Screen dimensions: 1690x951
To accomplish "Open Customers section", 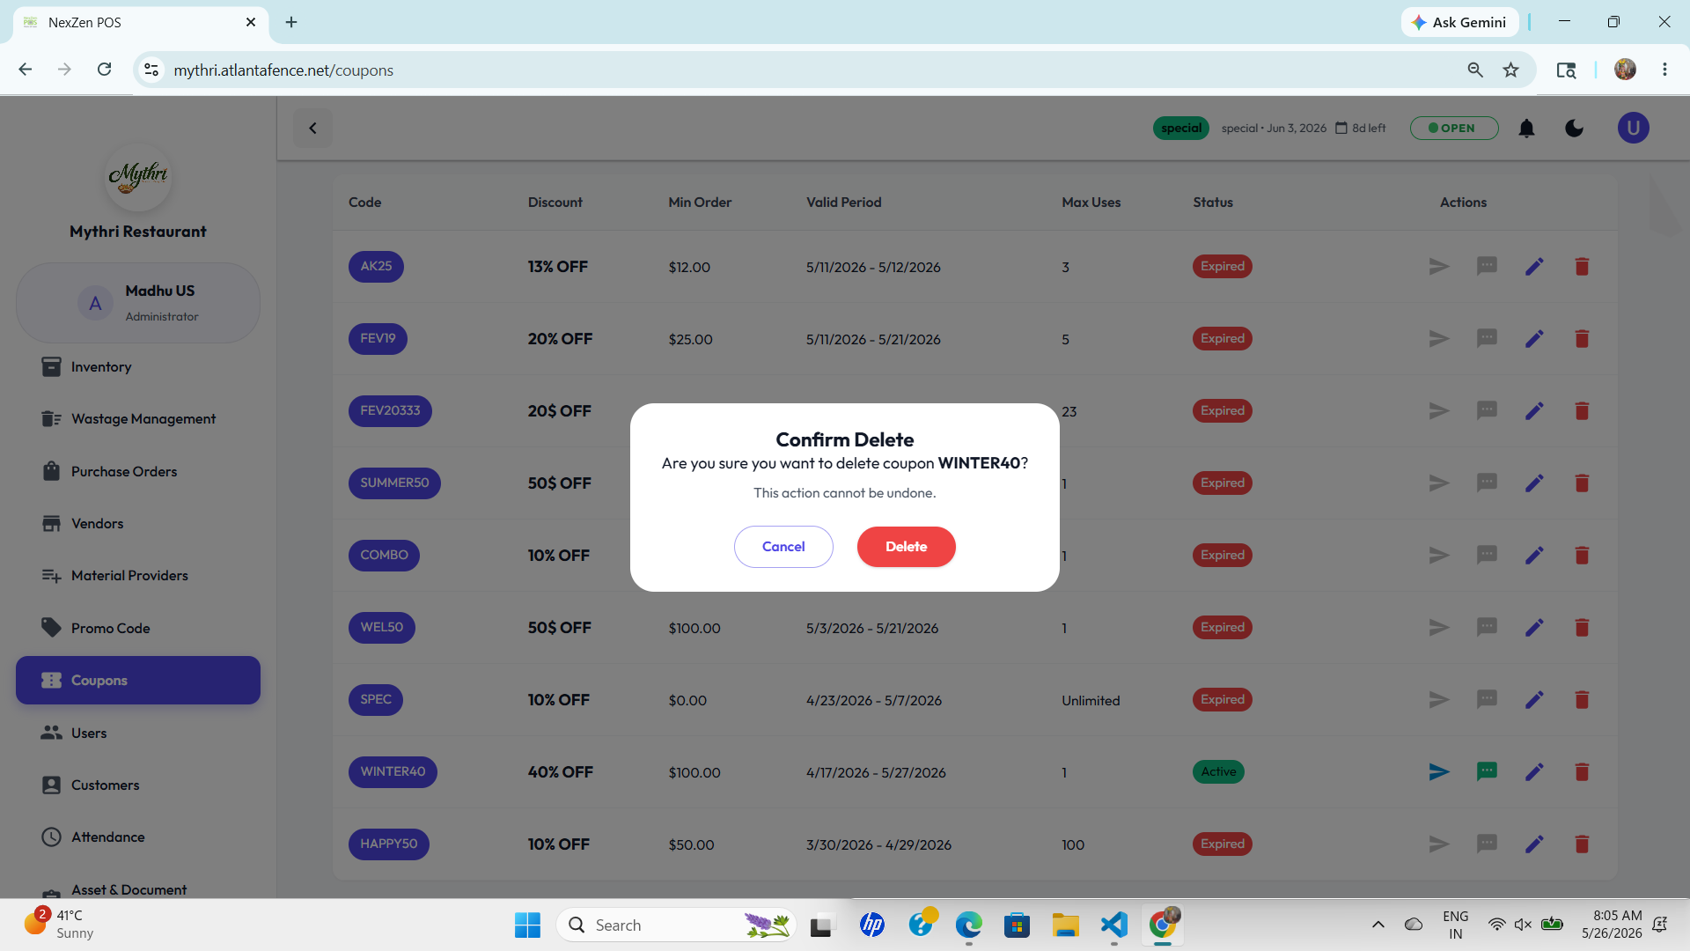I will (138, 785).
